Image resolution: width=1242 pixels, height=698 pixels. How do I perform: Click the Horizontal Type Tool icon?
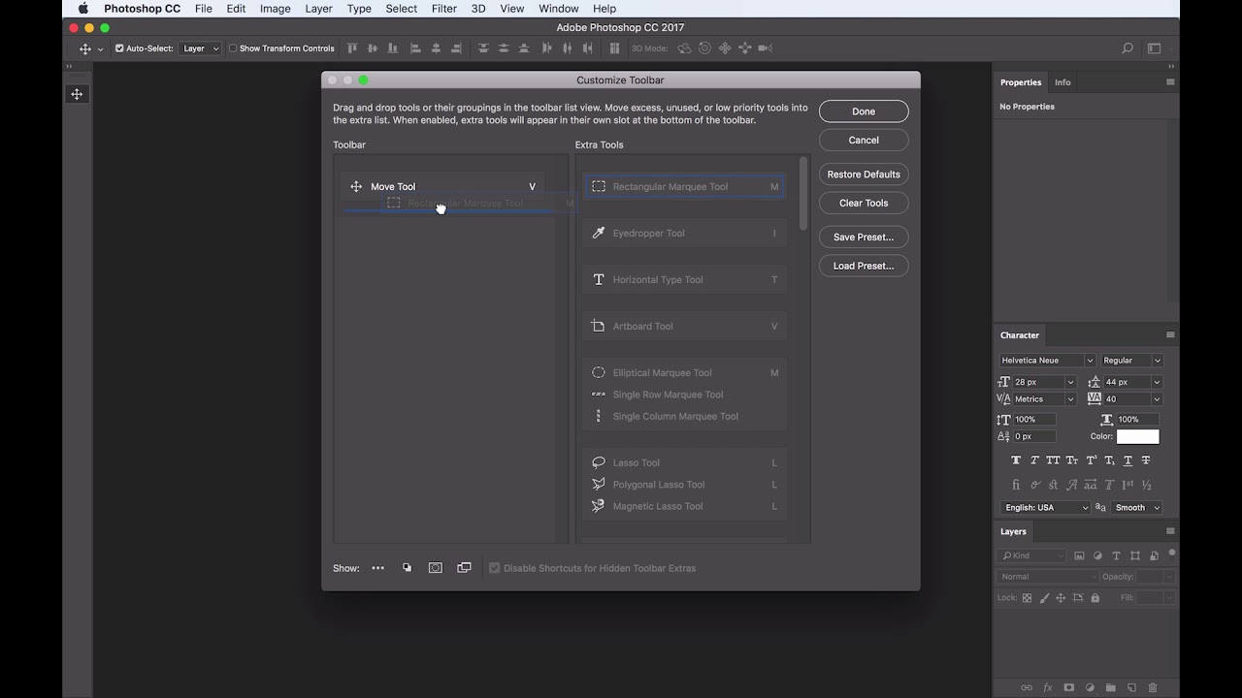pyautogui.click(x=599, y=279)
